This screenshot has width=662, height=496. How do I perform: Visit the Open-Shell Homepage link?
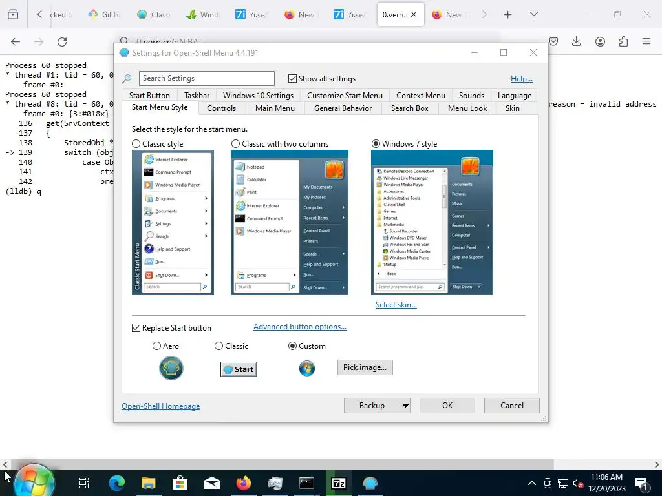coord(161,406)
